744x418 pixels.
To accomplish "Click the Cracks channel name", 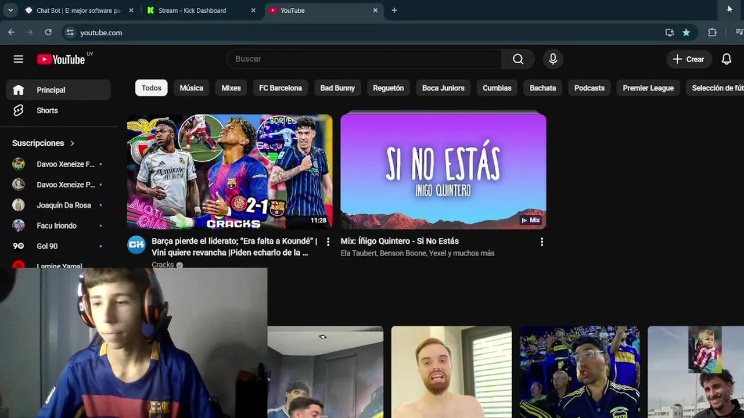I will pyautogui.click(x=163, y=265).
